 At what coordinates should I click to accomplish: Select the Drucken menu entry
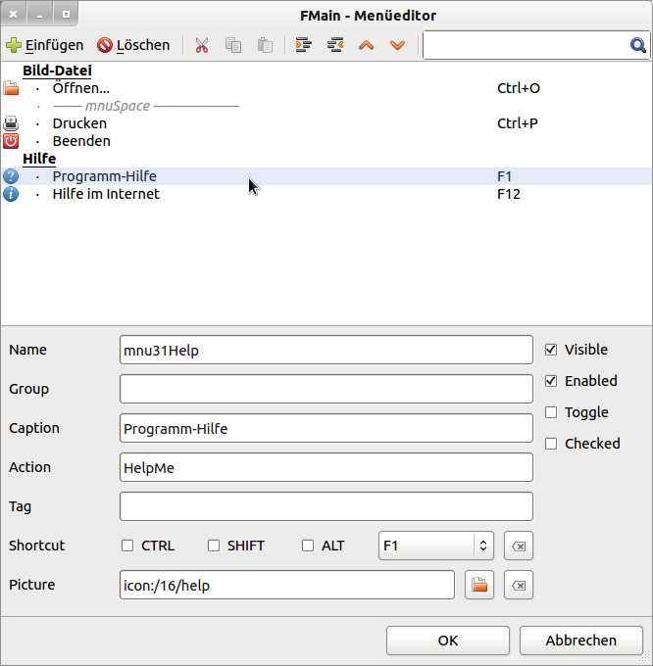coord(79,123)
